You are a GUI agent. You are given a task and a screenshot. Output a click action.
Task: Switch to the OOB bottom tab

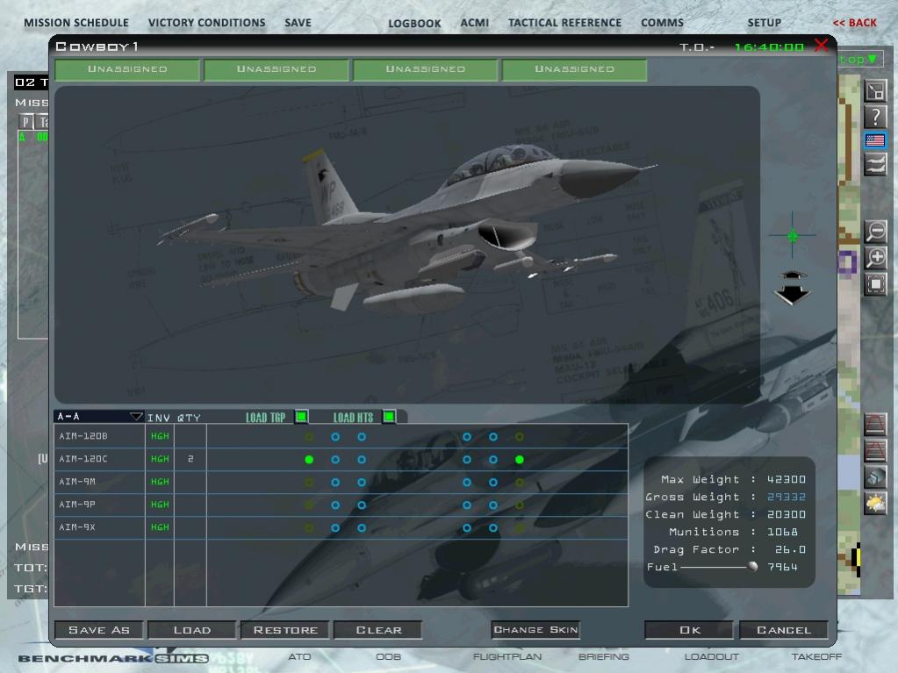(388, 656)
